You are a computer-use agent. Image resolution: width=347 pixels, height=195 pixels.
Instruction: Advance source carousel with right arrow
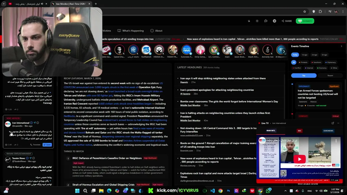pyautogui.click(x=284, y=51)
